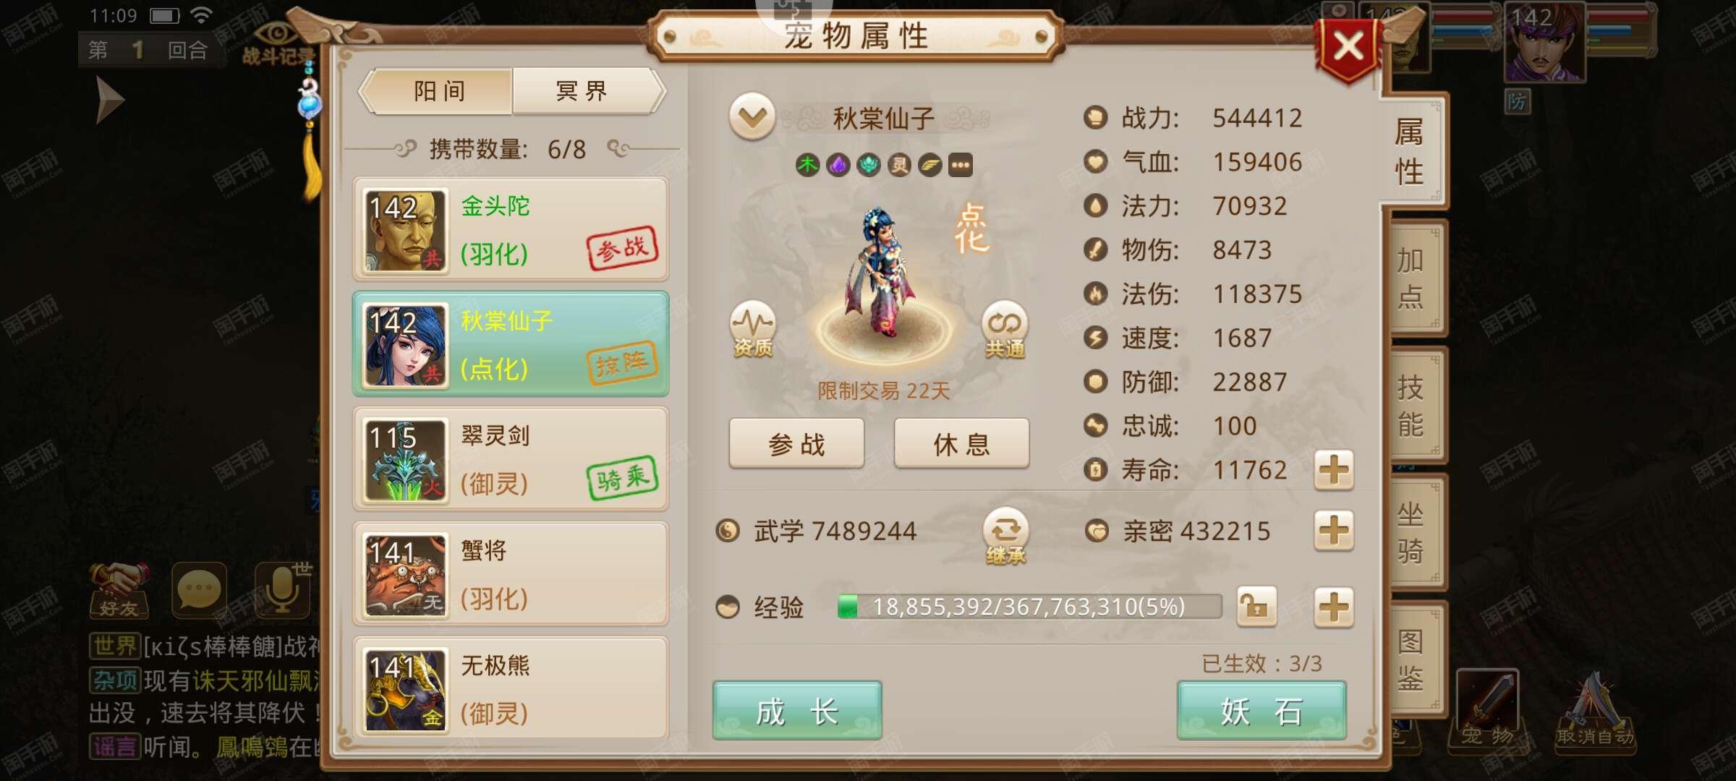Click the experience lock icon
The height and width of the screenshot is (781, 1736).
(x=1256, y=606)
